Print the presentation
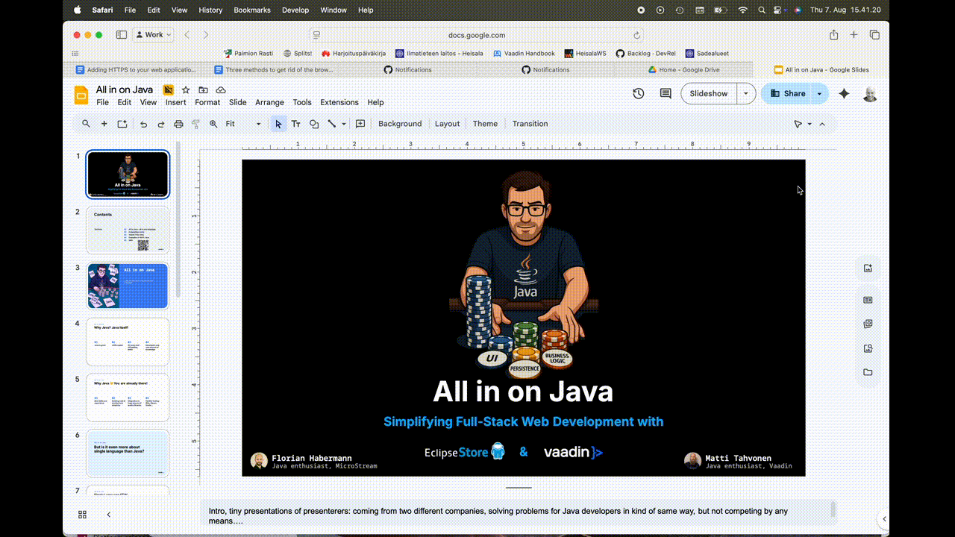This screenshot has height=537, width=955. tap(178, 123)
